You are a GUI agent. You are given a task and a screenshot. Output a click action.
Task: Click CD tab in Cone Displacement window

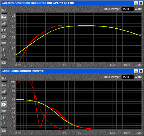pos(4,104)
